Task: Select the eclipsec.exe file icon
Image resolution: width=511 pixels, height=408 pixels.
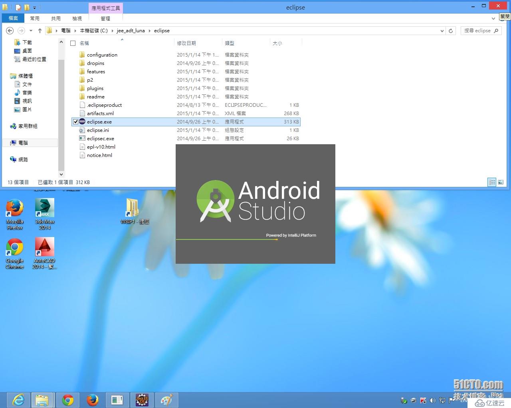Action: [x=82, y=138]
